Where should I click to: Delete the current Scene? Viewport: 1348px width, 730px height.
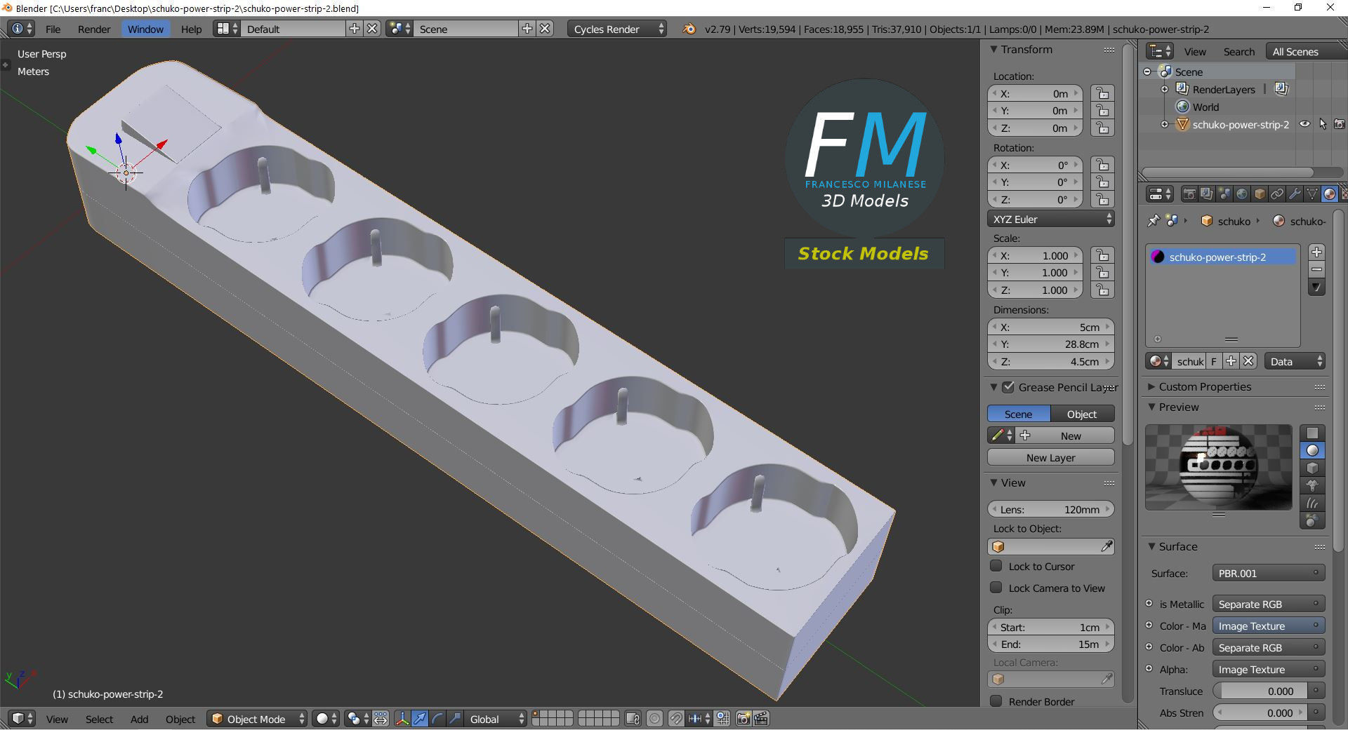click(x=545, y=29)
